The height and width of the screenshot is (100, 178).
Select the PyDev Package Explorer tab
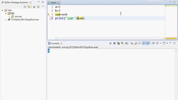pyautogui.click(x=16, y=2)
